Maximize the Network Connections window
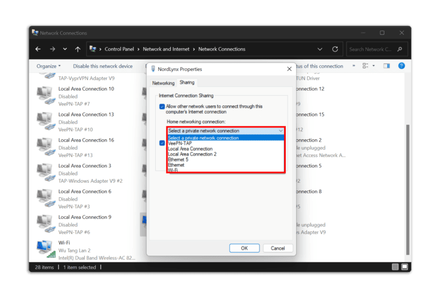This screenshot has width=440, height=298. tap(382, 33)
